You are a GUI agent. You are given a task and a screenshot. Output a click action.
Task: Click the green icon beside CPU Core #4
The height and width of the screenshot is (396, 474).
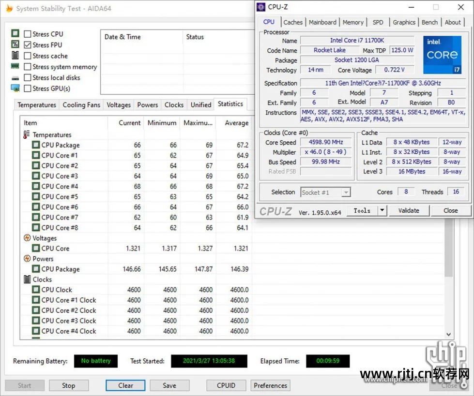coord(36,186)
